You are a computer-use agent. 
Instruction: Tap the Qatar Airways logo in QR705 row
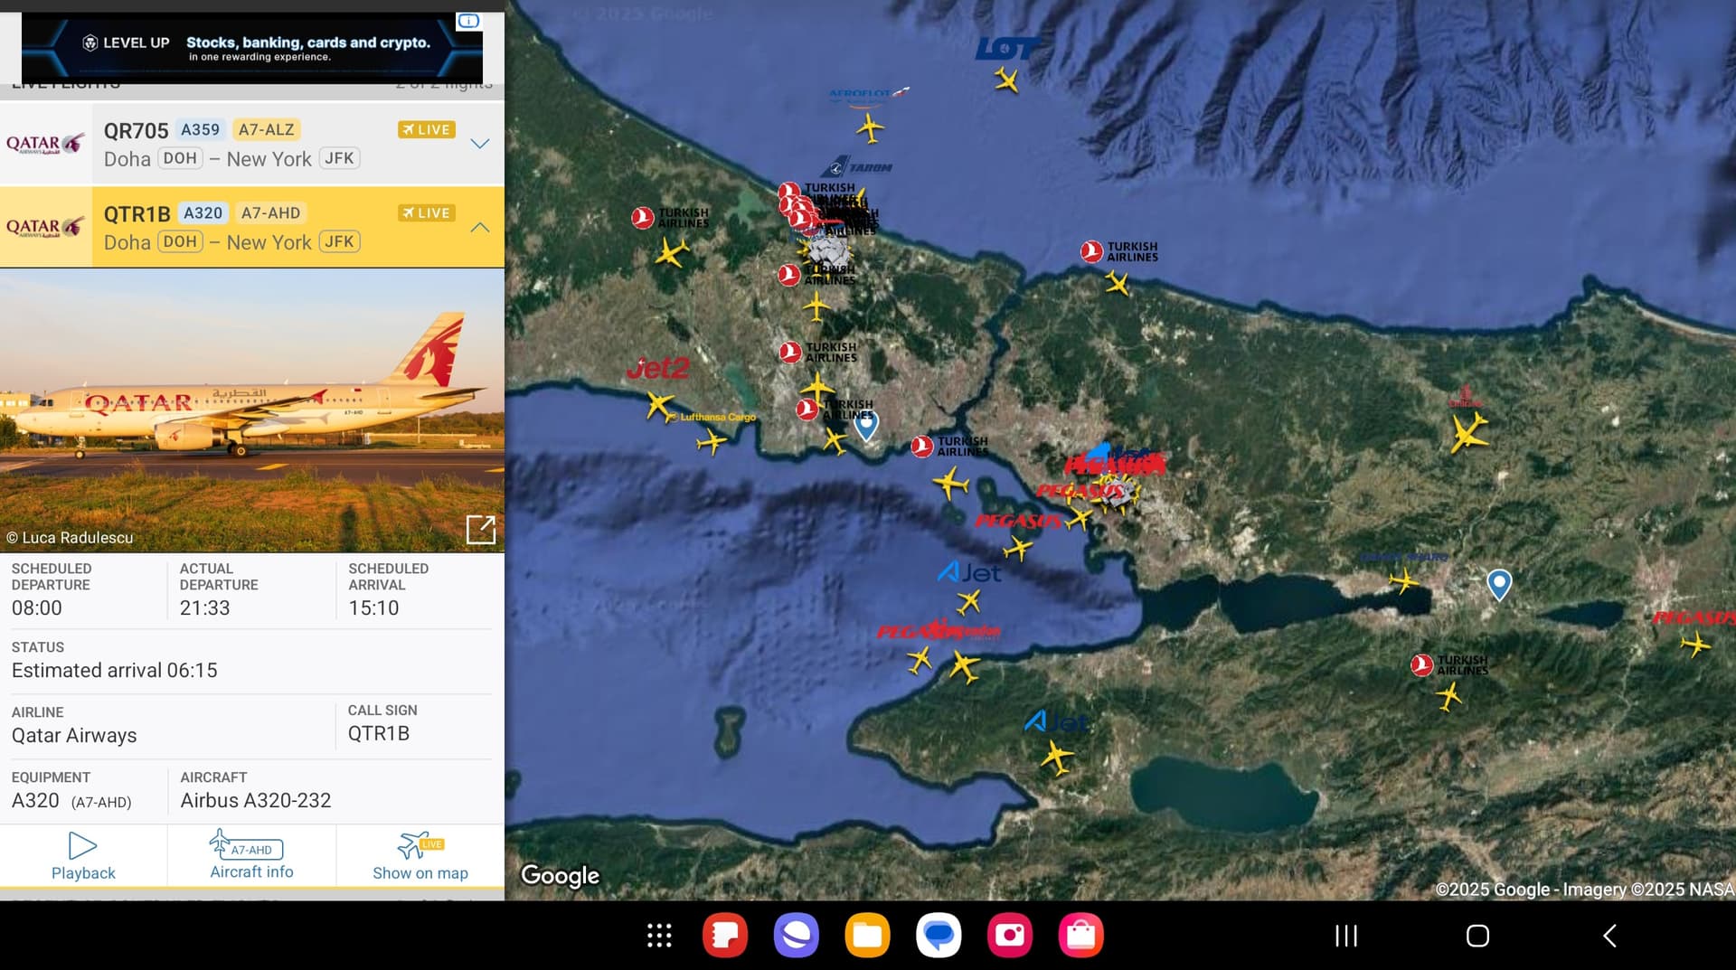click(x=45, y=144)
